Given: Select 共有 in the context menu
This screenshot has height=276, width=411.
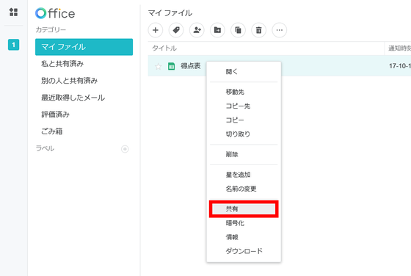Looking at the screenshot, I should [x=244, y=209].
